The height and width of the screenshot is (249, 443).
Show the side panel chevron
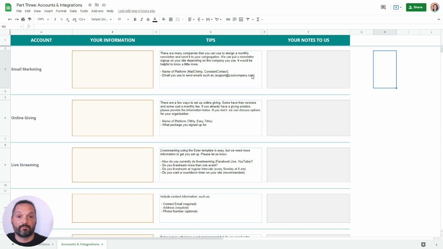pos(436,245)
